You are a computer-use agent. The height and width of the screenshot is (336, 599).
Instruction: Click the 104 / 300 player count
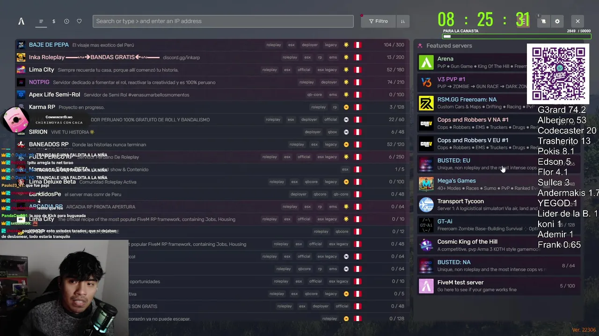pos(394,45)
